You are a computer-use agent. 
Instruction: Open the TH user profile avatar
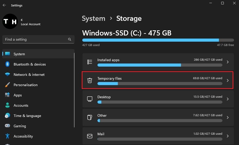10,22
